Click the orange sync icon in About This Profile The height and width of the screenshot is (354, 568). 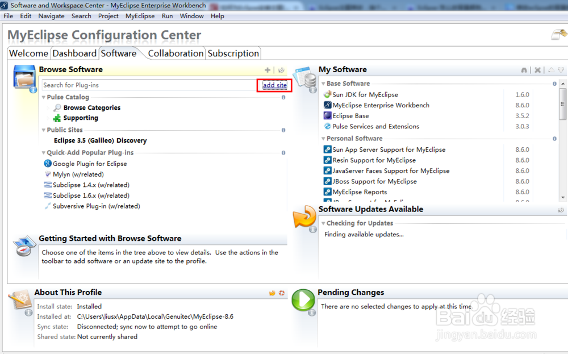(272, 293)
